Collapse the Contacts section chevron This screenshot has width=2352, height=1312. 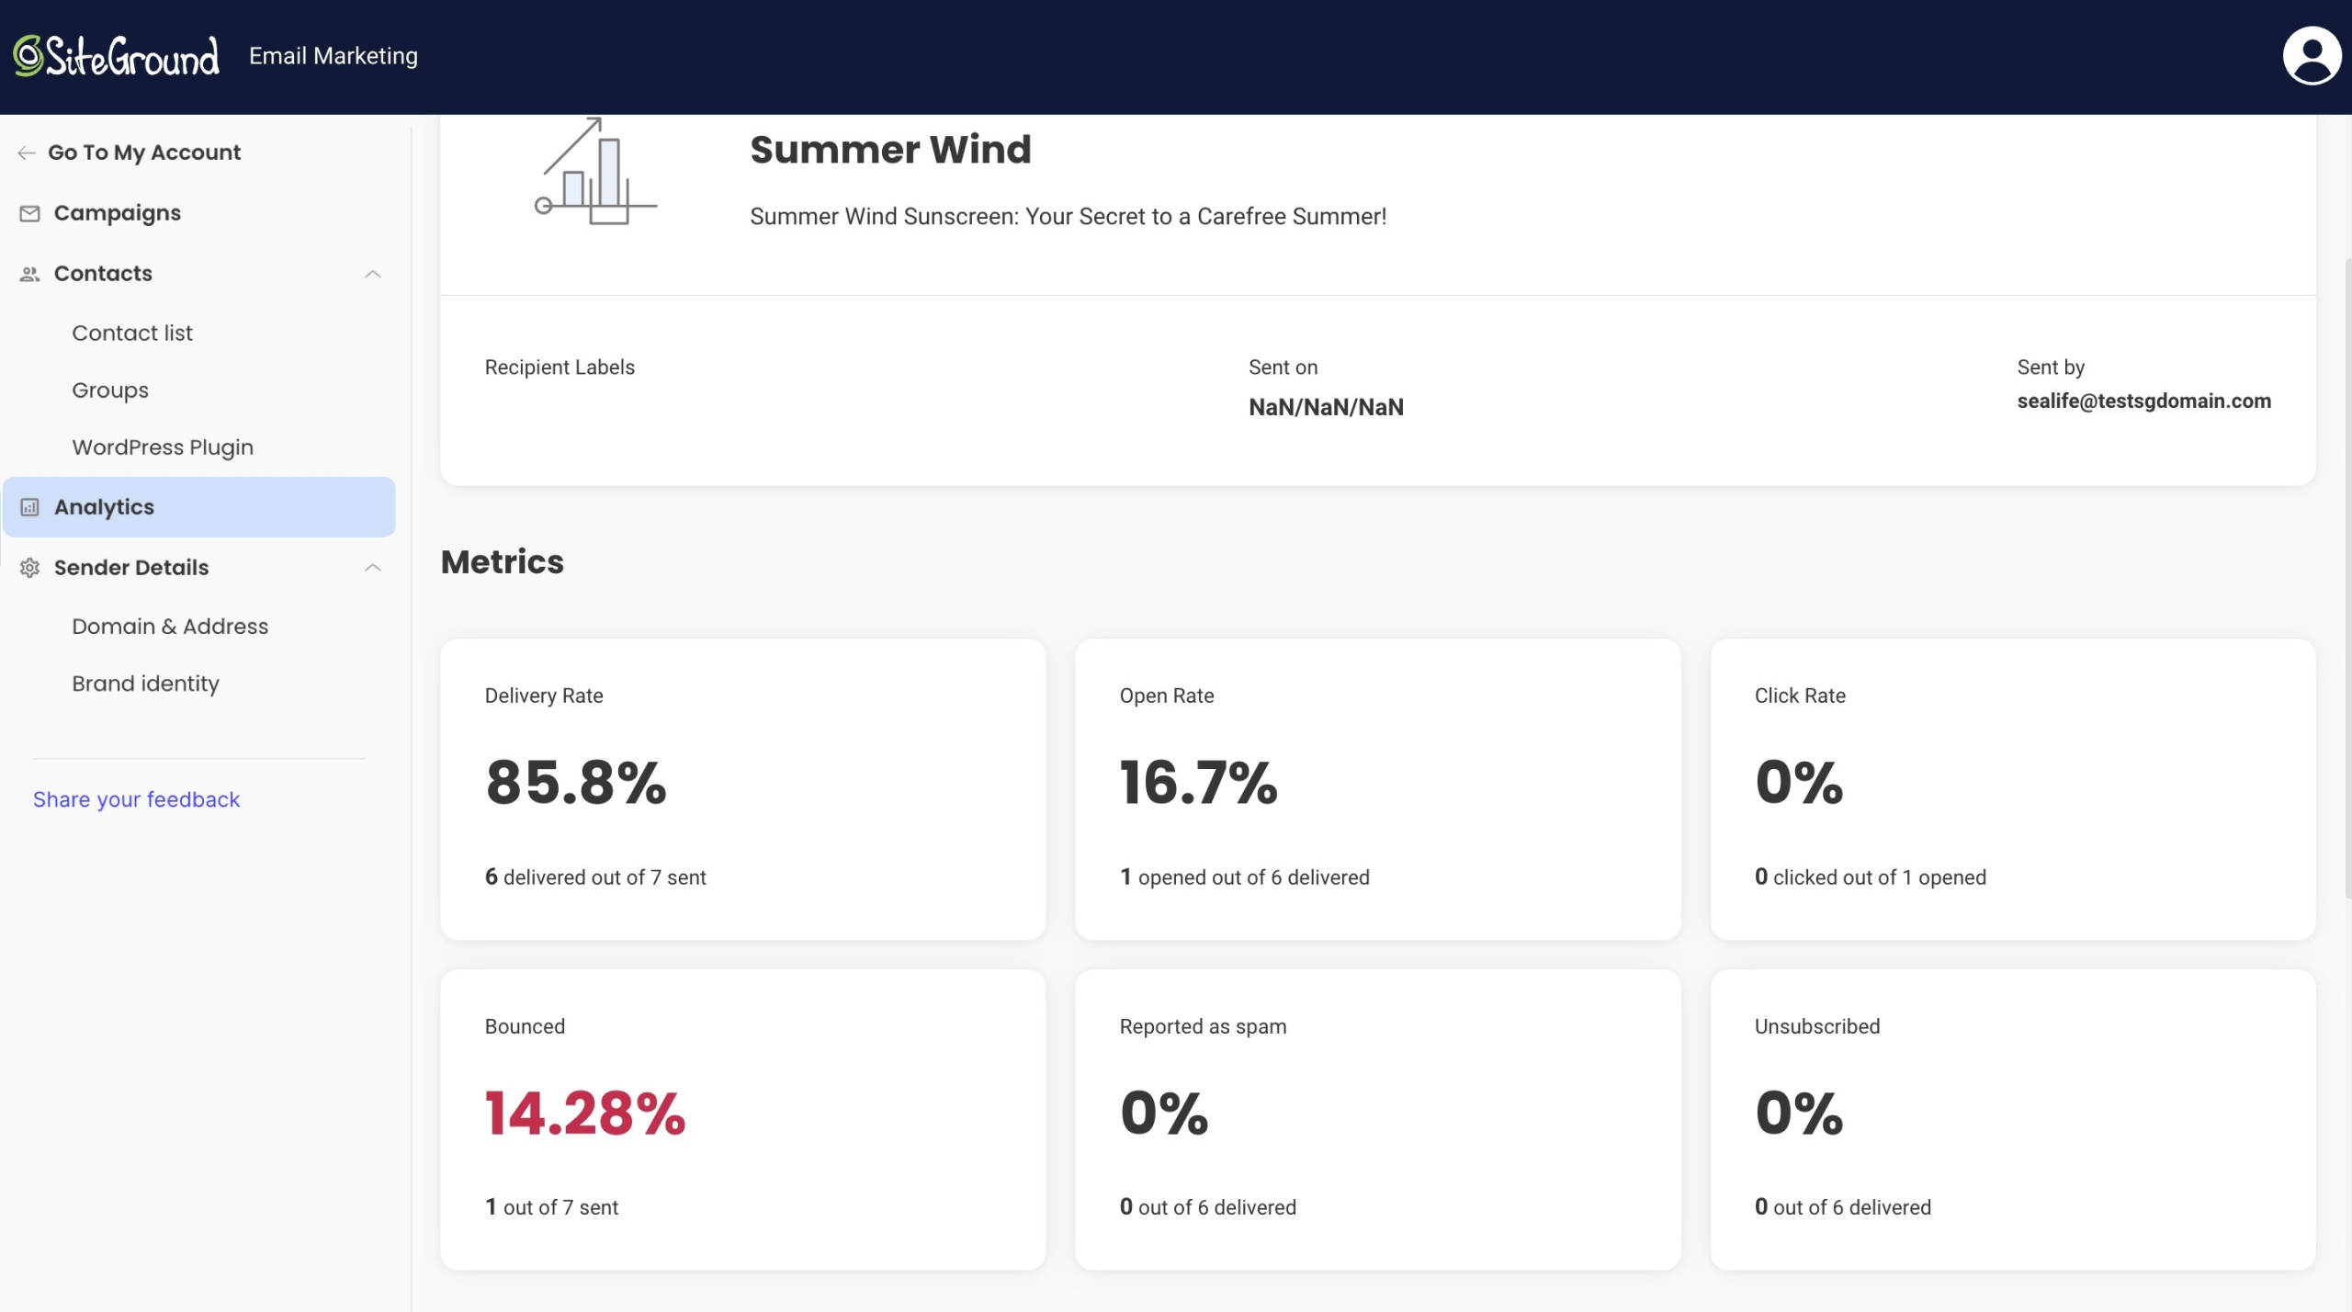(372, 274)
